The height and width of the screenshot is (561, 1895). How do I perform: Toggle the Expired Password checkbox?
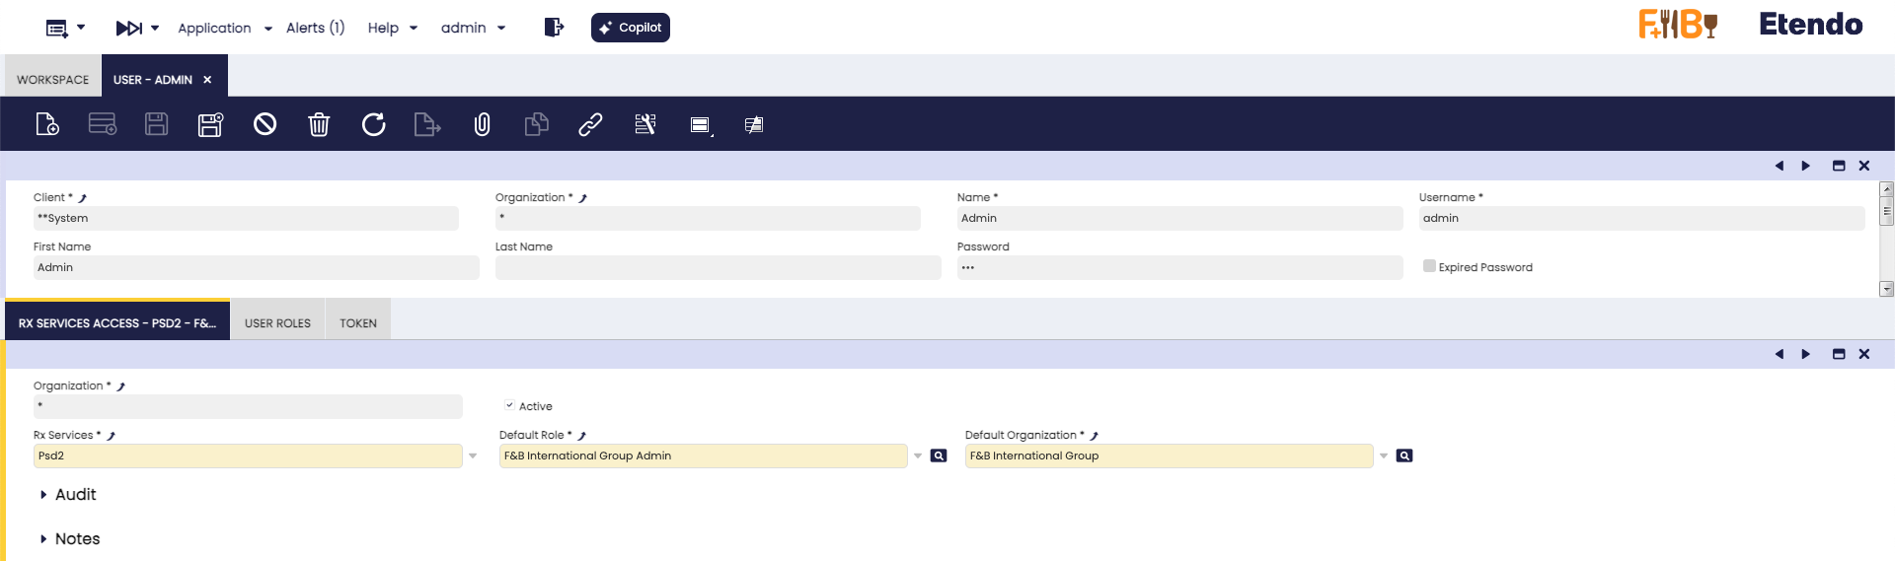coord(1429,266)
